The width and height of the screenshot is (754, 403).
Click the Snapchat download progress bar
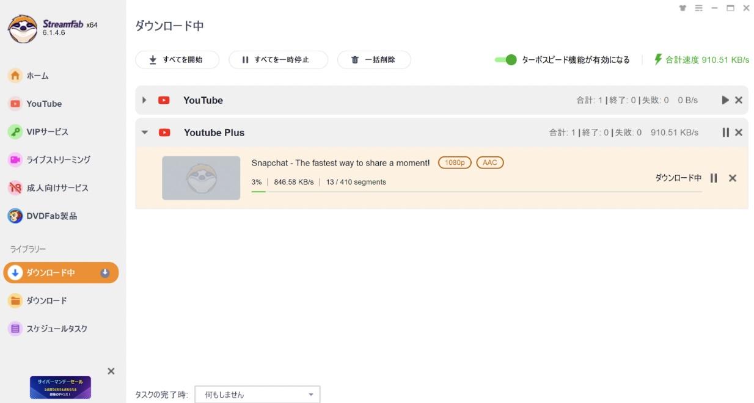[476, 192]
